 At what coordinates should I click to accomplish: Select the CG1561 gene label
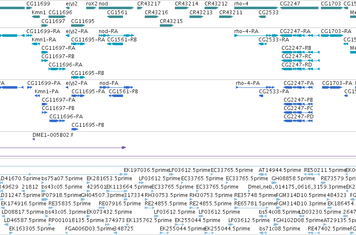coord(117,12)
